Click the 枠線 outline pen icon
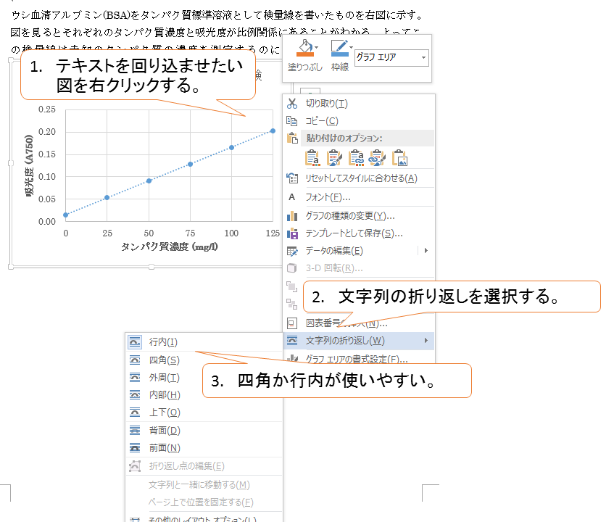Screen dimensions: 614x522 338,49
